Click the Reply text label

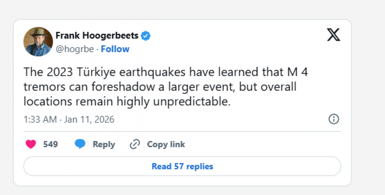(x=104, y=144)
